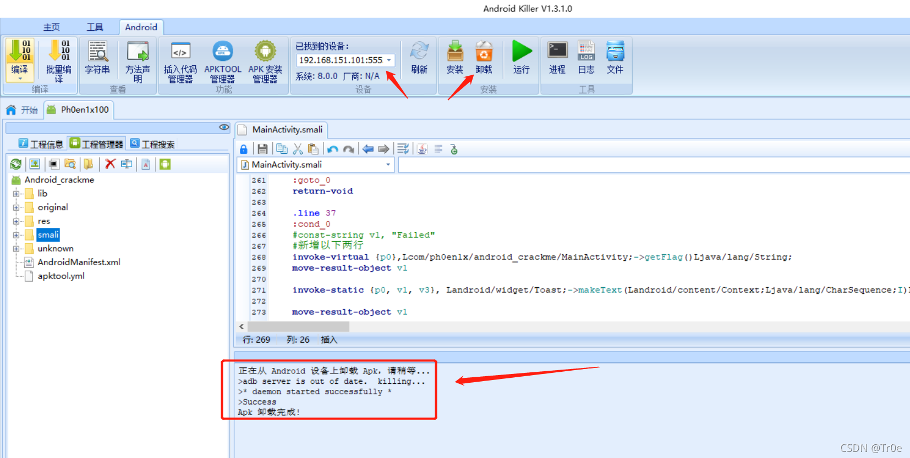Click the horizontal scrollbar thumb in editor

[298, 326]
